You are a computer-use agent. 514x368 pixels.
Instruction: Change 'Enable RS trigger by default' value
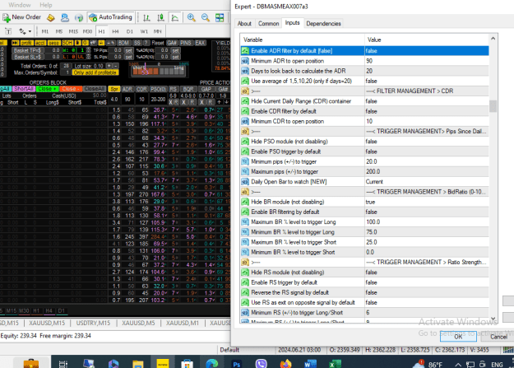[427, 282]
